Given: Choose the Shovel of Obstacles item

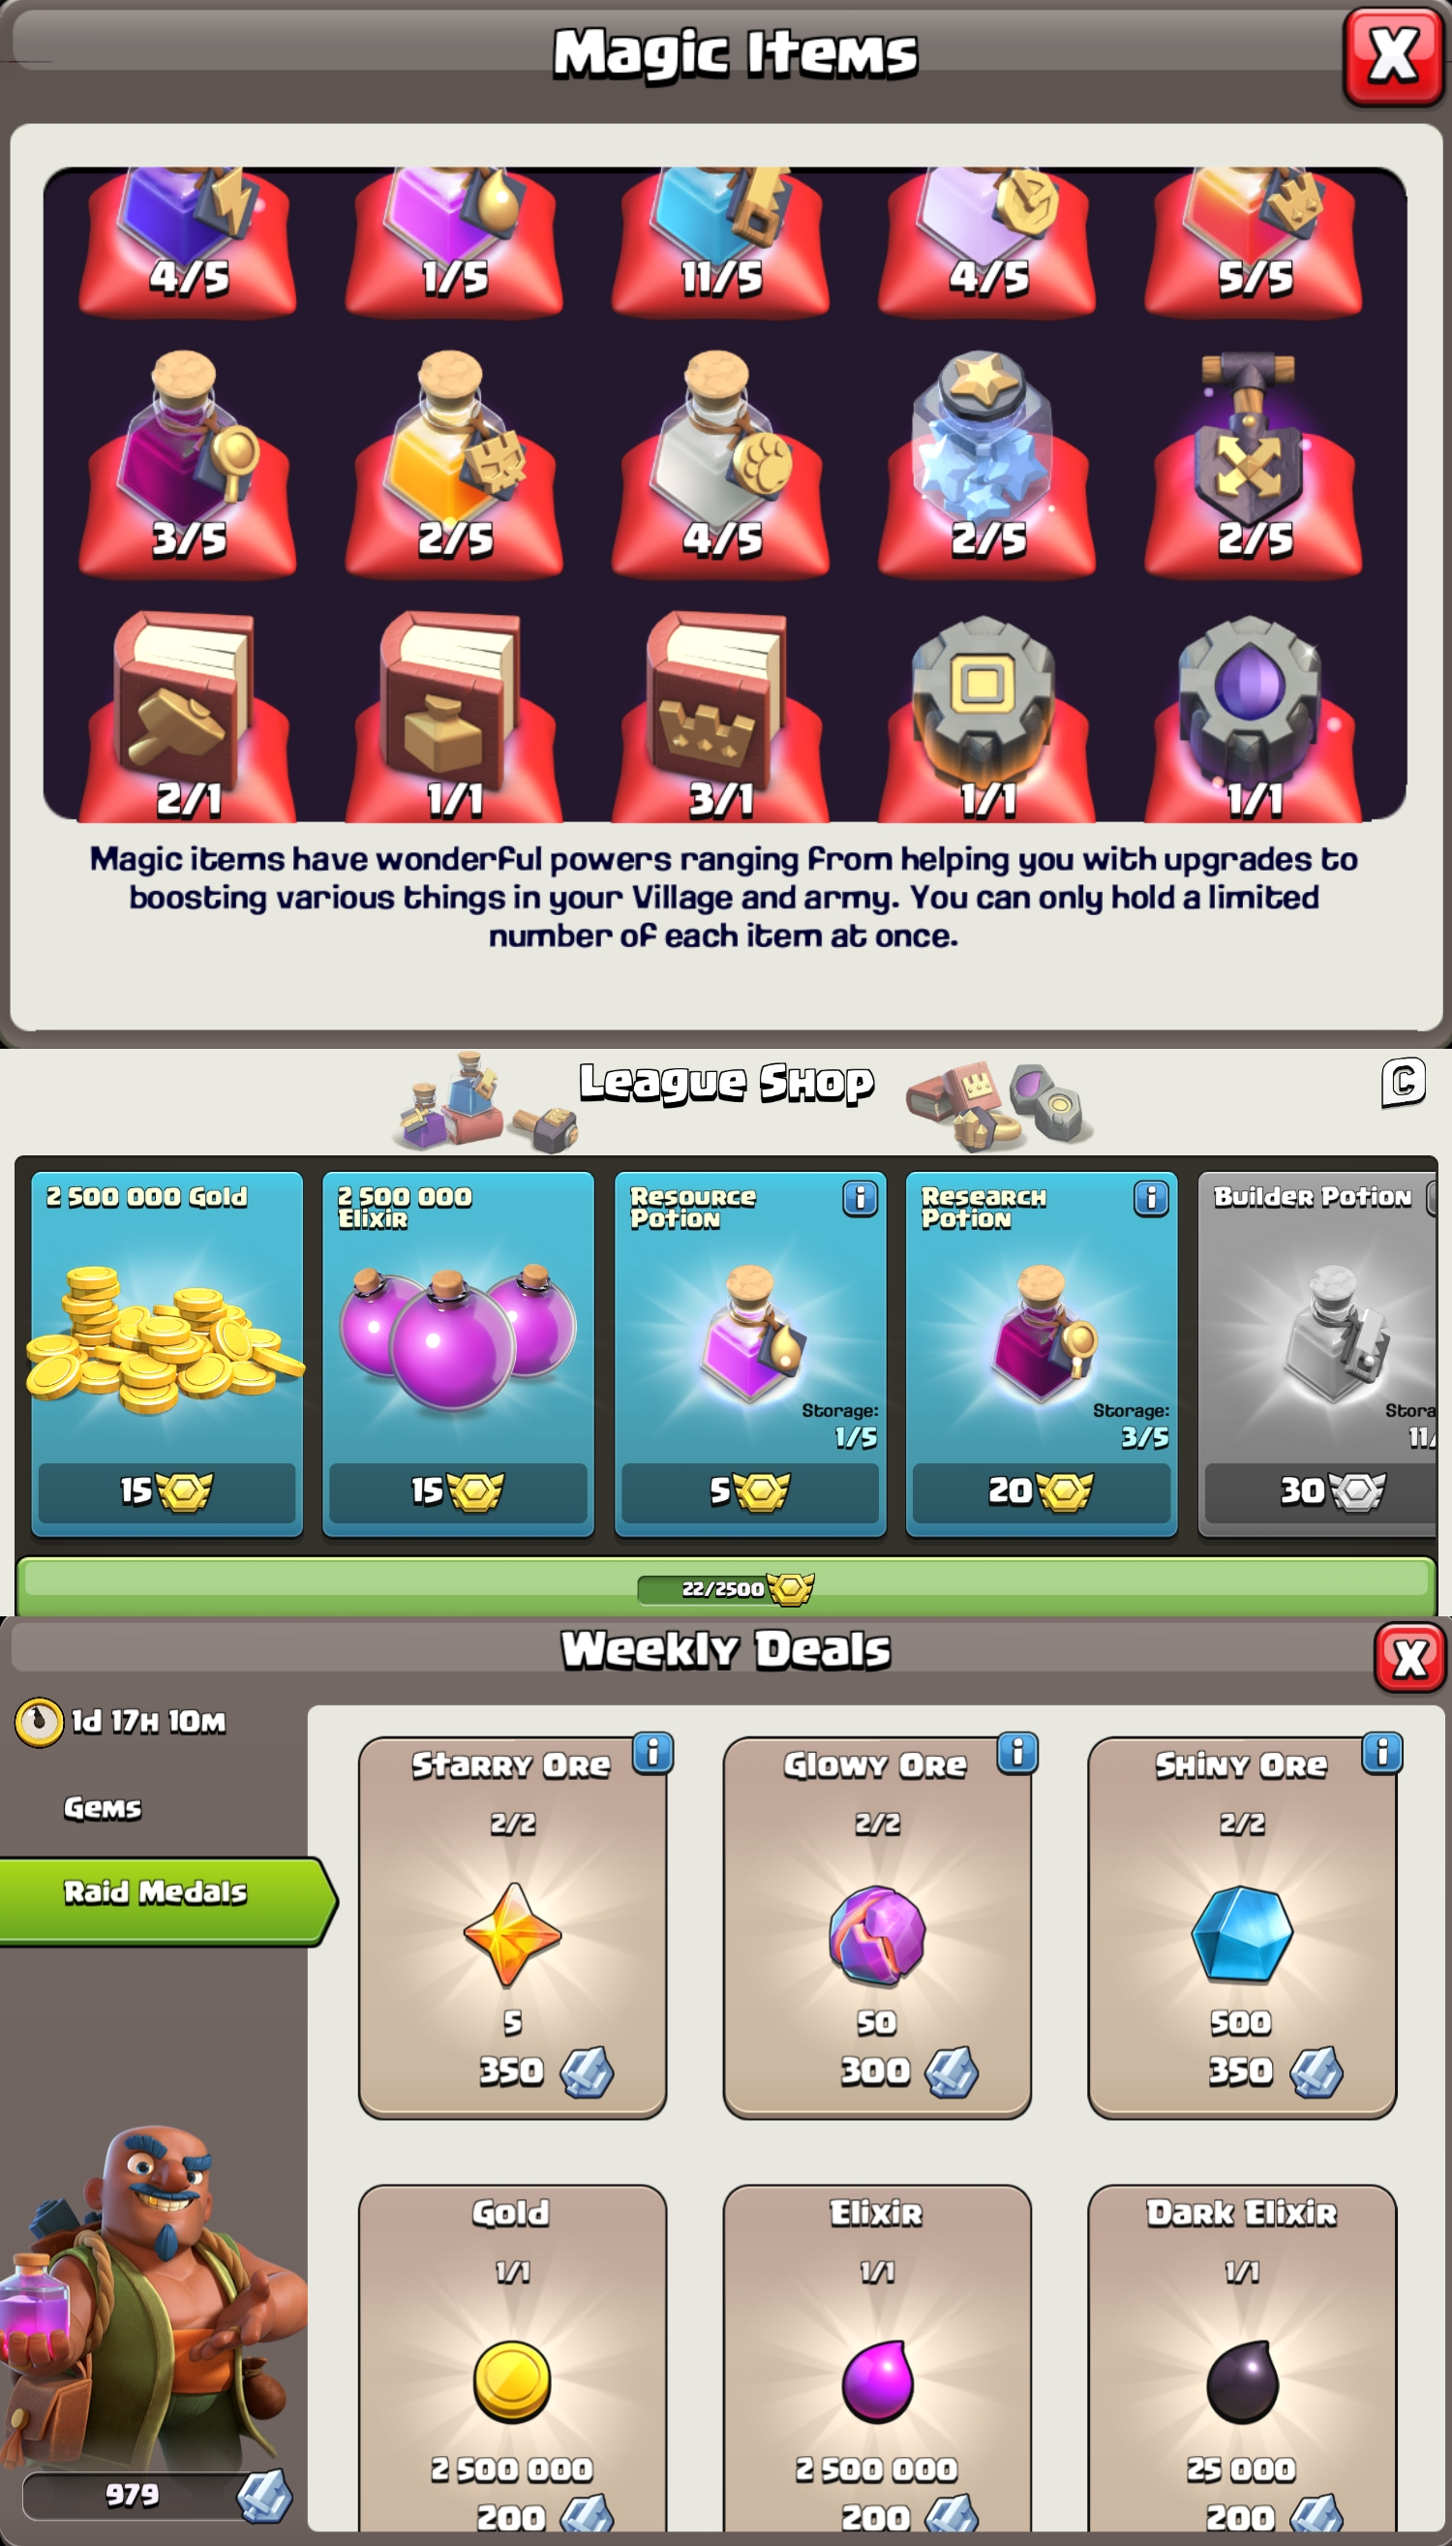Looking at the screenshot, I should [1254, 459].
